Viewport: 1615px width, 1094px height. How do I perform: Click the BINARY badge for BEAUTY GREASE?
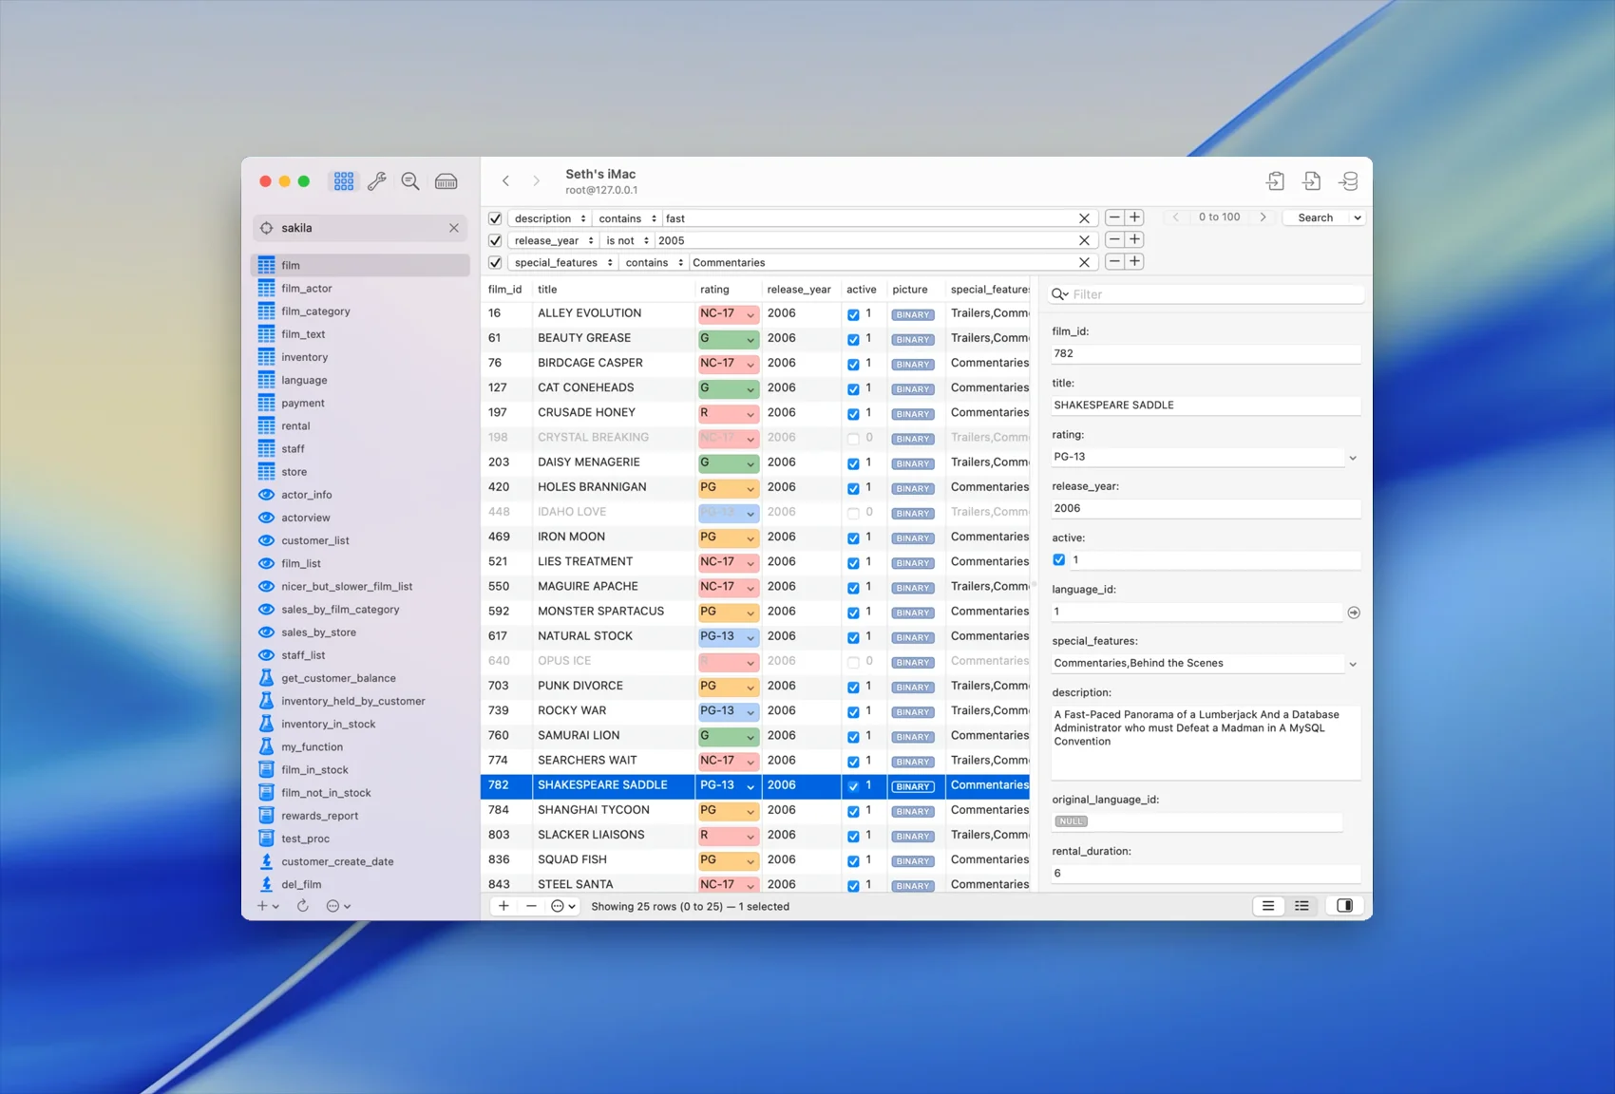click(x=912, y=339)
